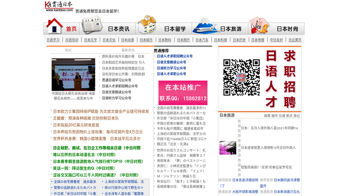The image size is (348, 196).
Task: Click the school building icon for 日本留学
Action: pos(147,24)
